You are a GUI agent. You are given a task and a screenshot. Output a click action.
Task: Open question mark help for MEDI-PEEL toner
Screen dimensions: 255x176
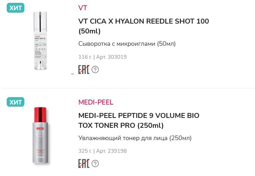[95, 163]
